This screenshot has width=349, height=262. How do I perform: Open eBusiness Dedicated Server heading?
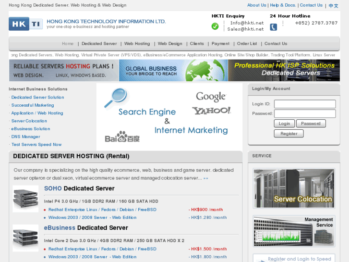(86, 228)
